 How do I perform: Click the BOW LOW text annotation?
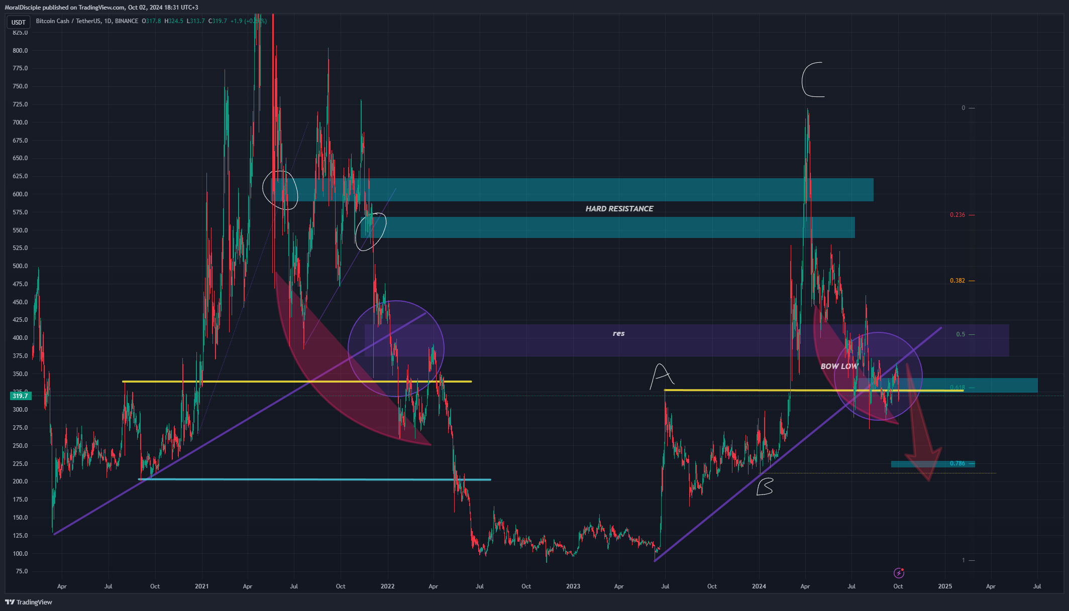[x=839, y=366]
